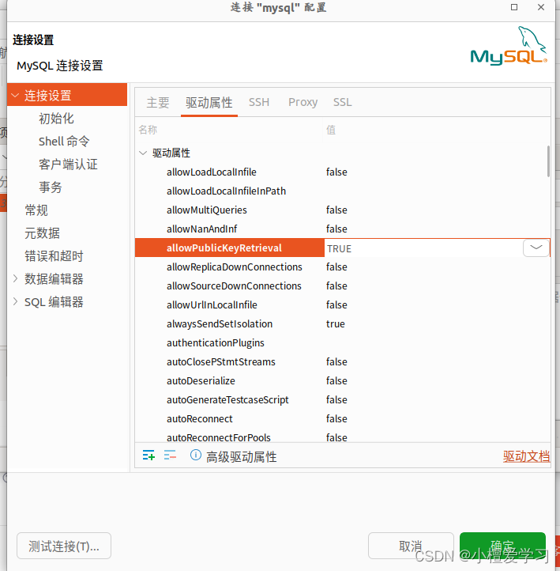
Task: Click the add property icon
Action: (x=148, y=456)
